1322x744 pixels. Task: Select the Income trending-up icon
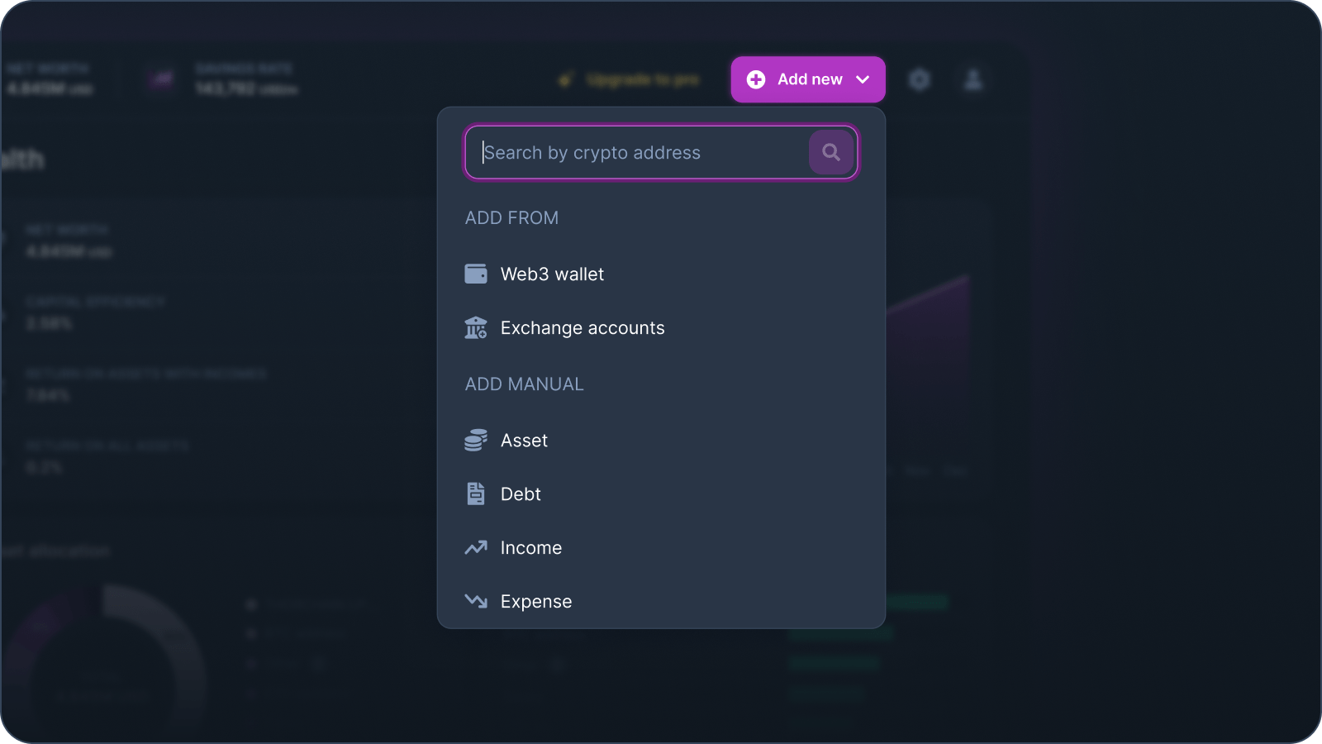pyautogui.click(x=476, y=547)
